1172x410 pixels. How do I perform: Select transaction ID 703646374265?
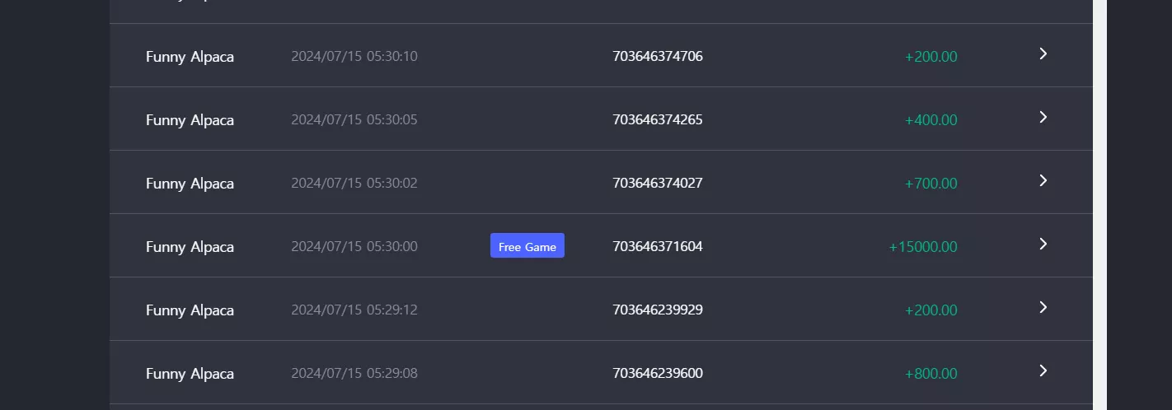[658, 120]
